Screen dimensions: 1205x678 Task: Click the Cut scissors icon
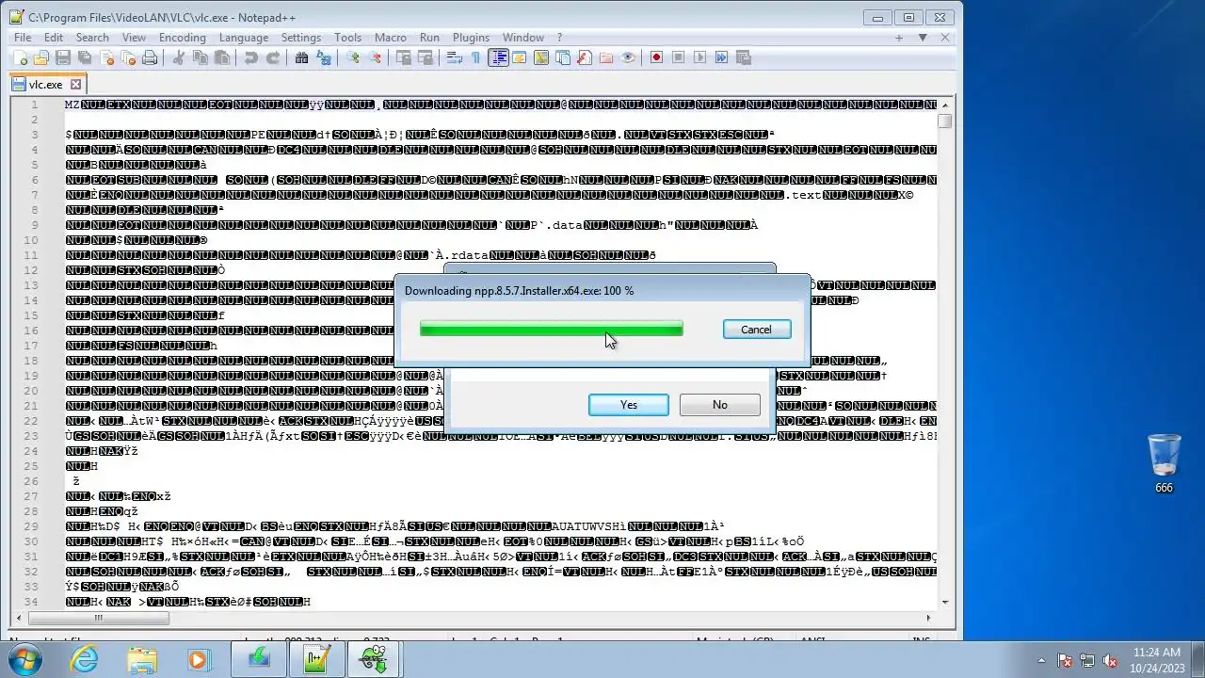[178, 57]
